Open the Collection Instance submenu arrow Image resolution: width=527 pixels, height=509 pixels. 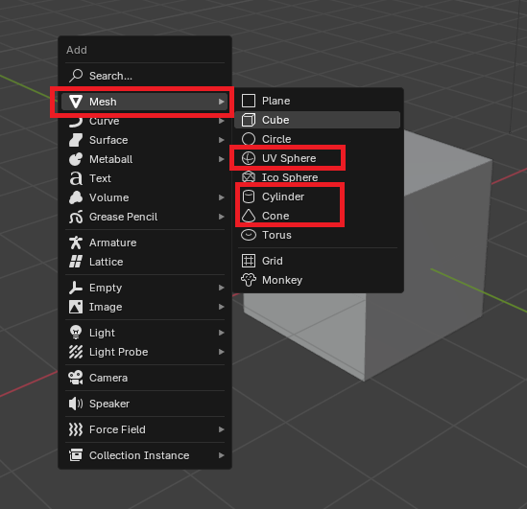(x=221, y=455)
